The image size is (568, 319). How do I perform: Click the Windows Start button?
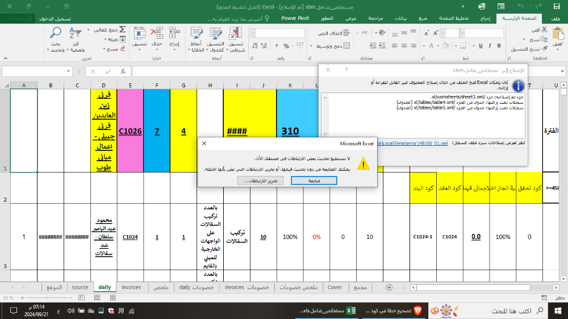[558, 310]
